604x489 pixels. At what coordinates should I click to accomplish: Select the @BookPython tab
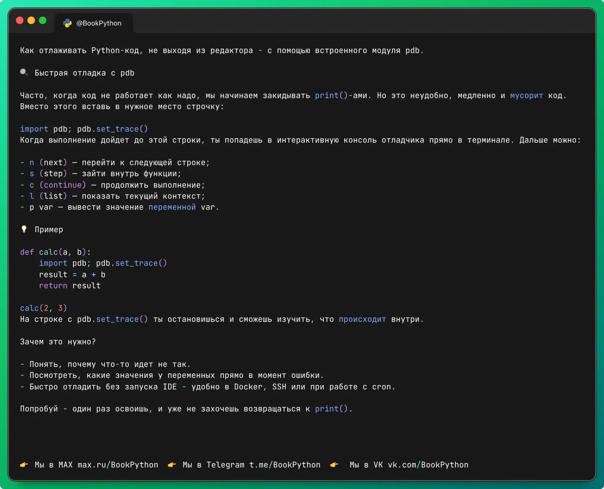pyautogui.click(x=93, y=23)
